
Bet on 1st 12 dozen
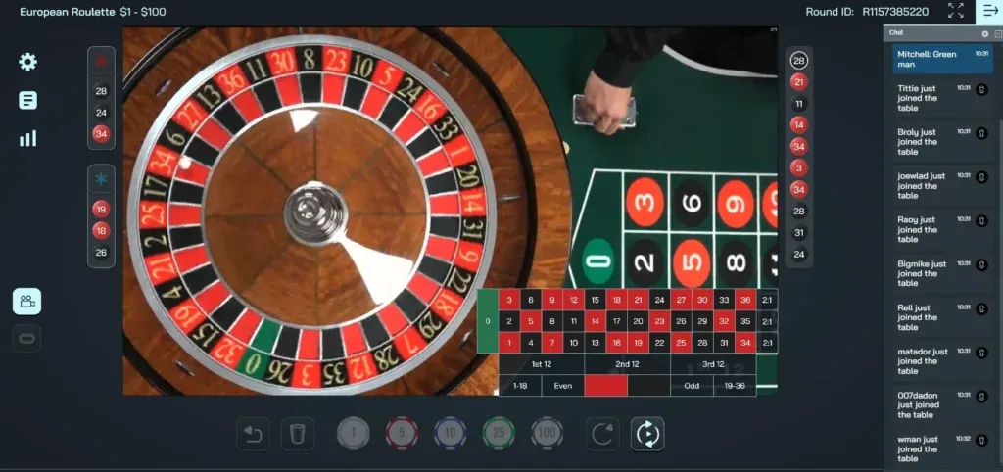[541, 364]
